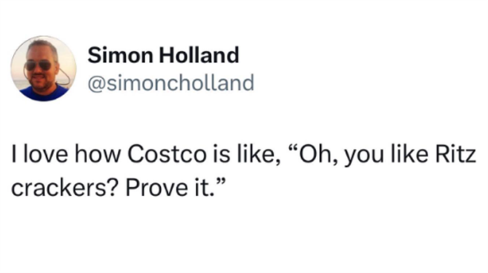This screenshot has width=488, height=273.
Task: Click the word you in the tweet
Action: (364, 156)
